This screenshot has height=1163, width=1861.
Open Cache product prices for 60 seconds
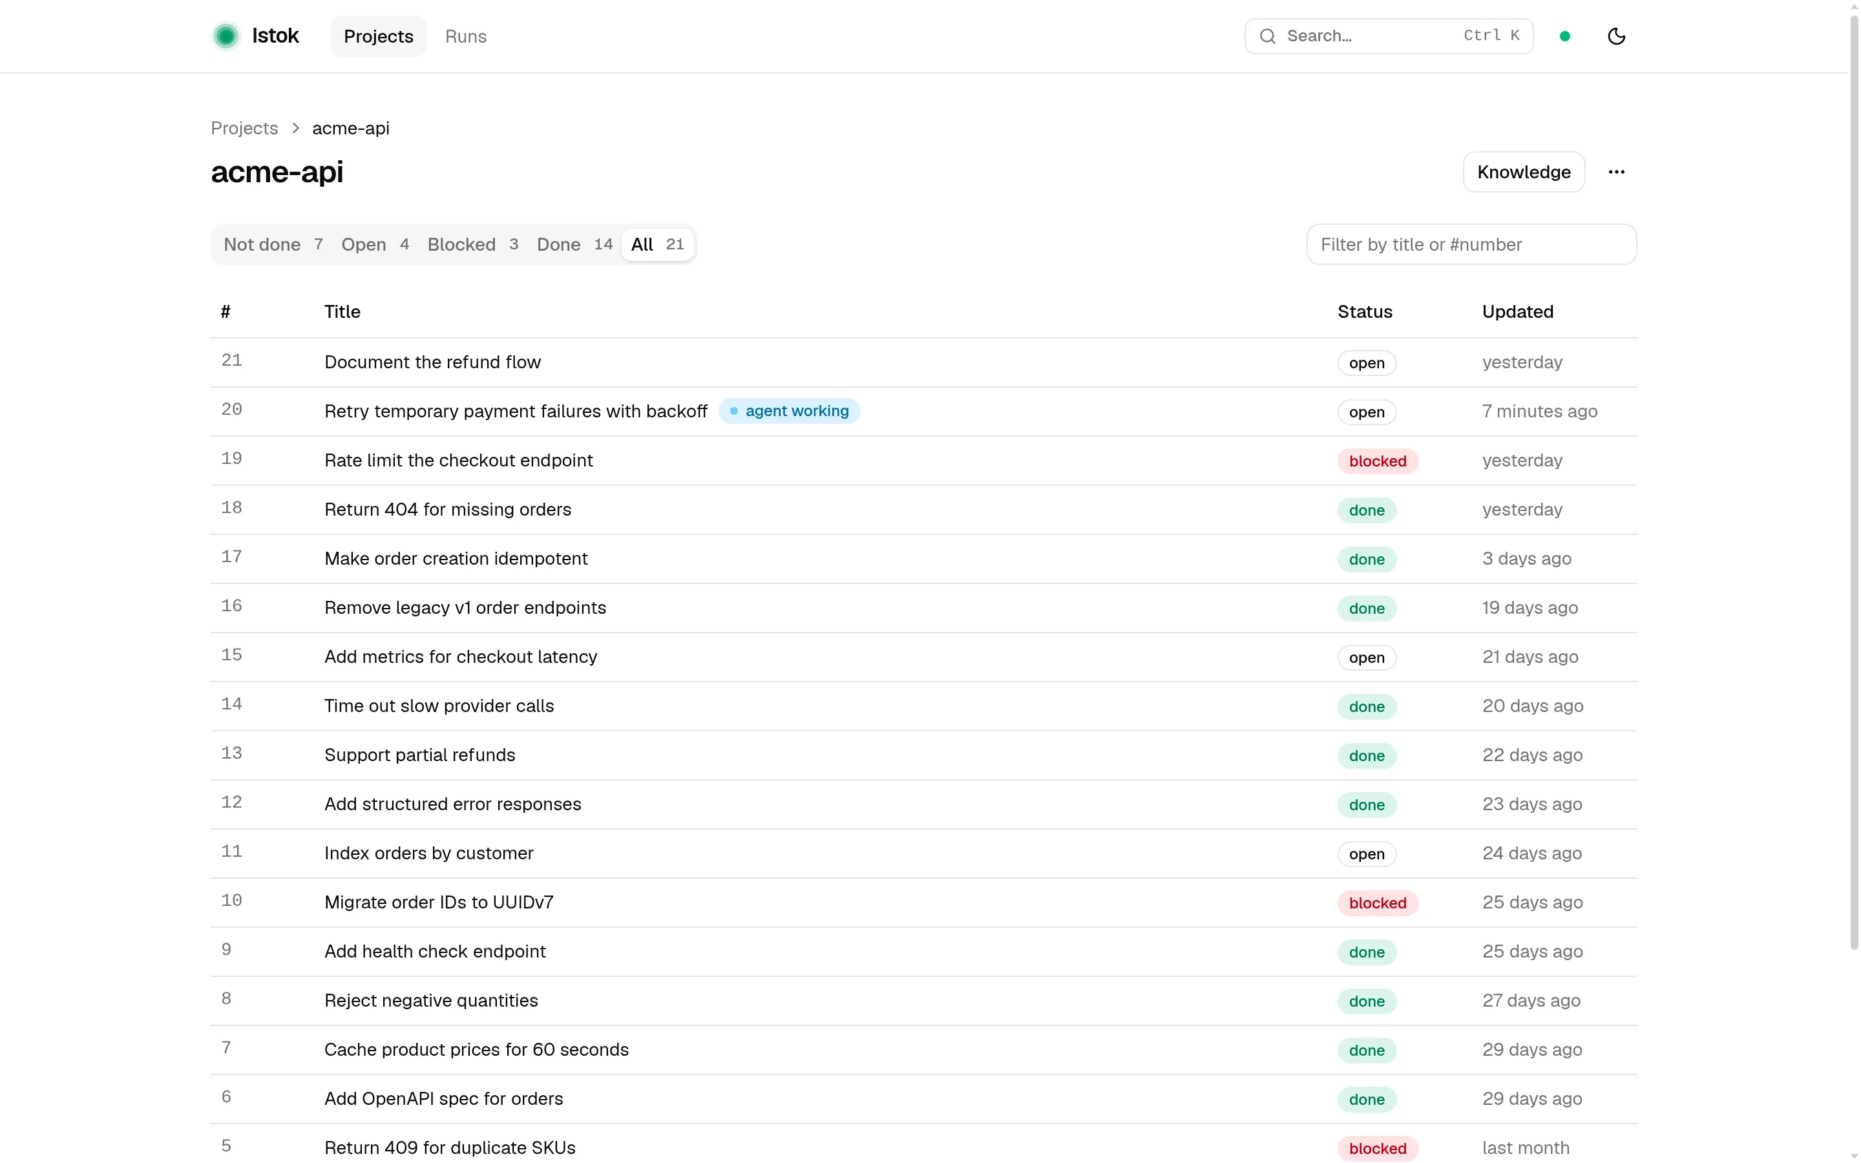point(477,1050)
